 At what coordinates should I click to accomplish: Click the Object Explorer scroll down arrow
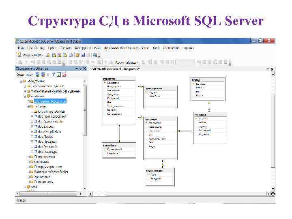point(85,189)
